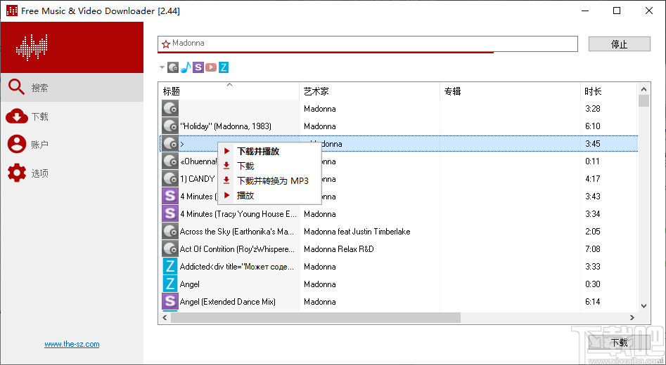The image size is (666, 365).
Task: Click the star favorites icon in search box
Action: 166,44
